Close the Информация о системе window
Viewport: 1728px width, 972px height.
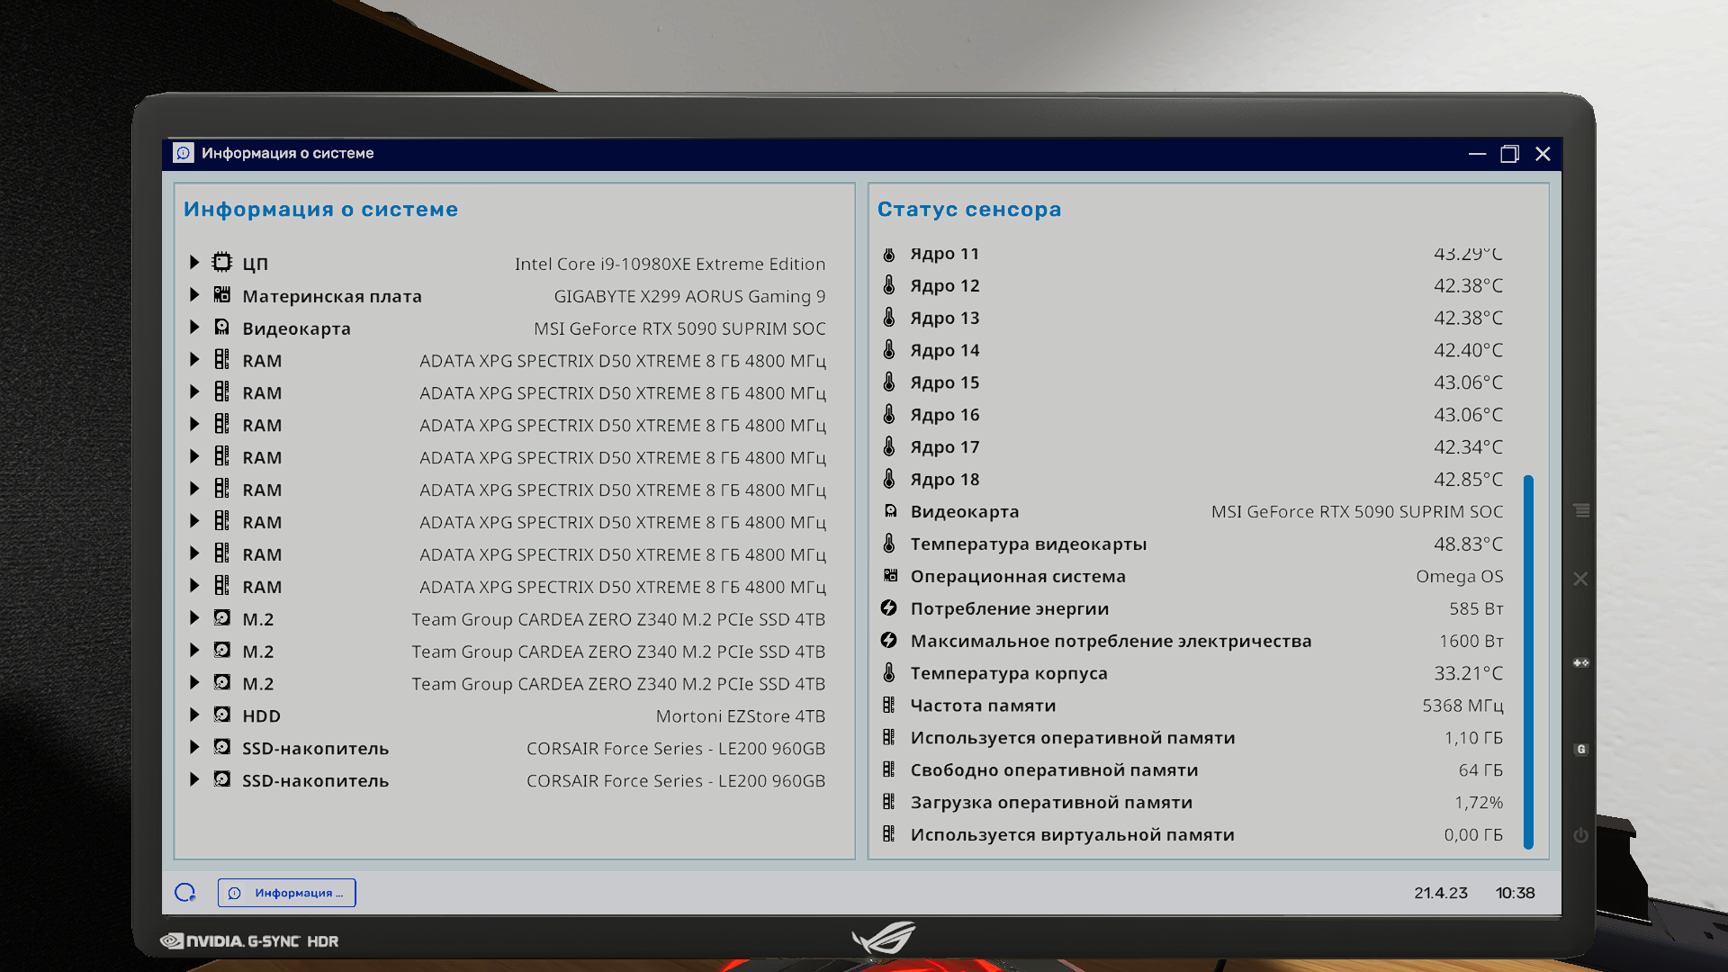pyautogui.click(x=1543, y=154)
